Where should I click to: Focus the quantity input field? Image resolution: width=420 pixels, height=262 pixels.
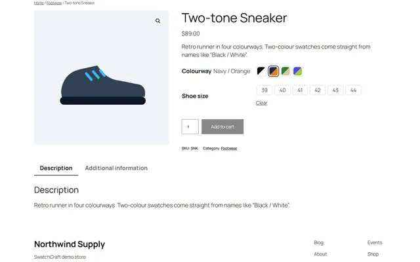(190, 126)
